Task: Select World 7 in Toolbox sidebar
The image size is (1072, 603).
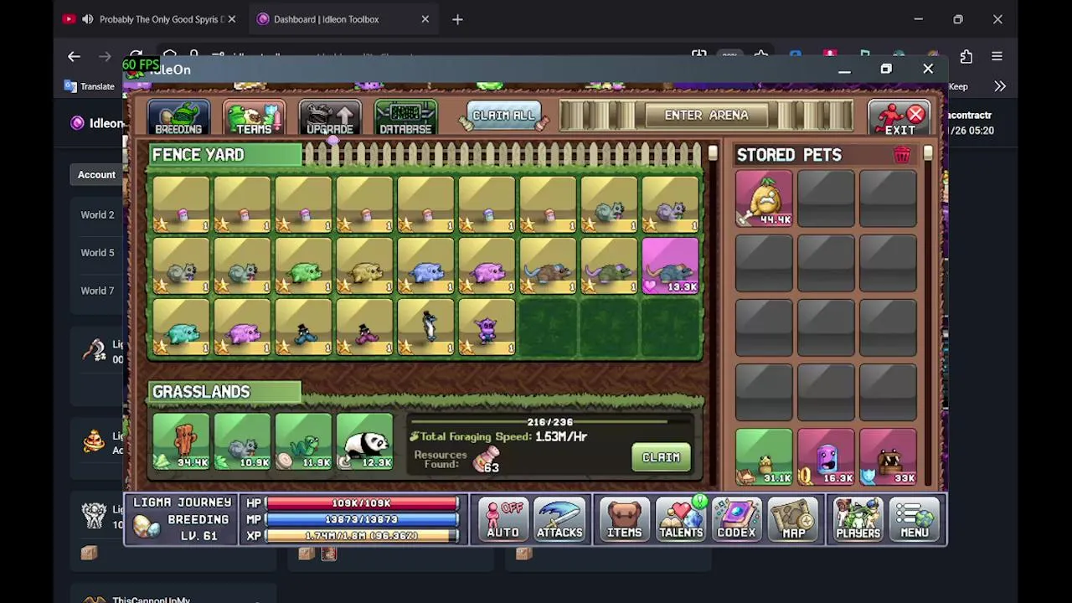Action: coord(97,291)
